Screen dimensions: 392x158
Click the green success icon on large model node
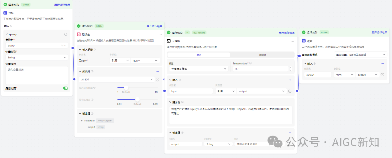point(169,33)
